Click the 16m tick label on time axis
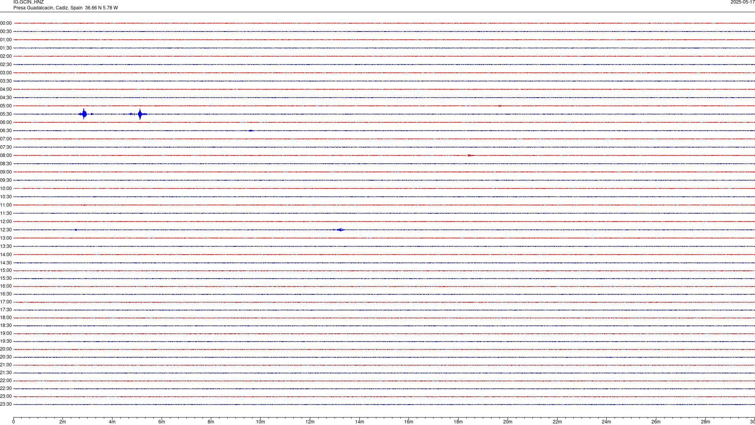Viewport: 755px width, 425px height. 409,422
